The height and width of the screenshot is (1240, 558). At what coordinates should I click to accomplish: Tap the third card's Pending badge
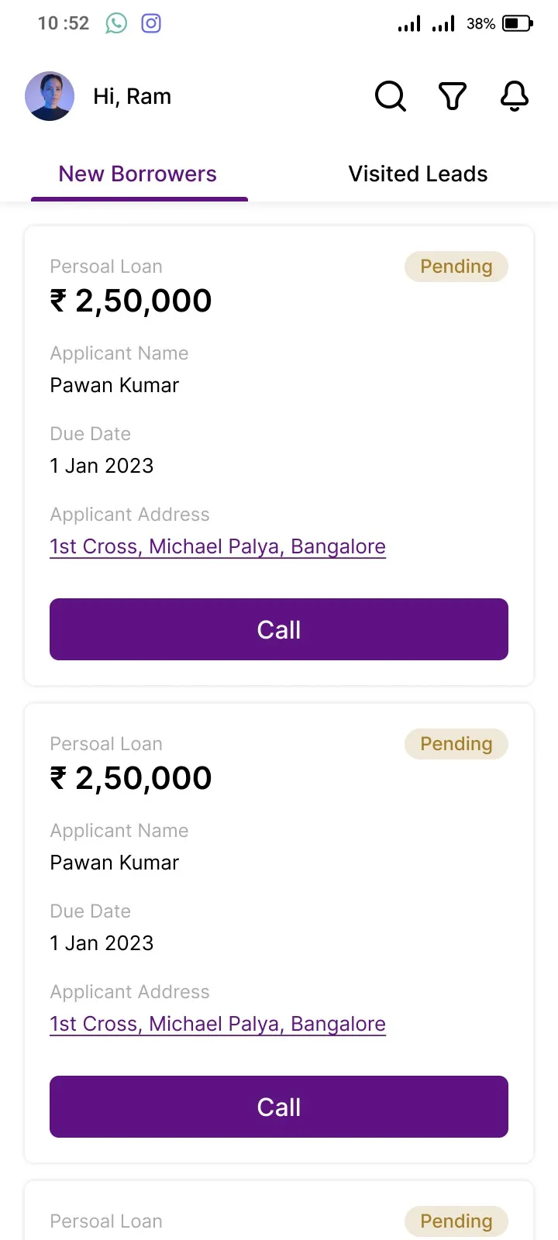456,1221
